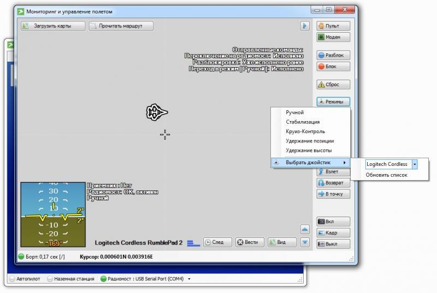The image size is (437, 293).
Task: Toggle the Вкл camera on button
Action: tap(333, 222)
